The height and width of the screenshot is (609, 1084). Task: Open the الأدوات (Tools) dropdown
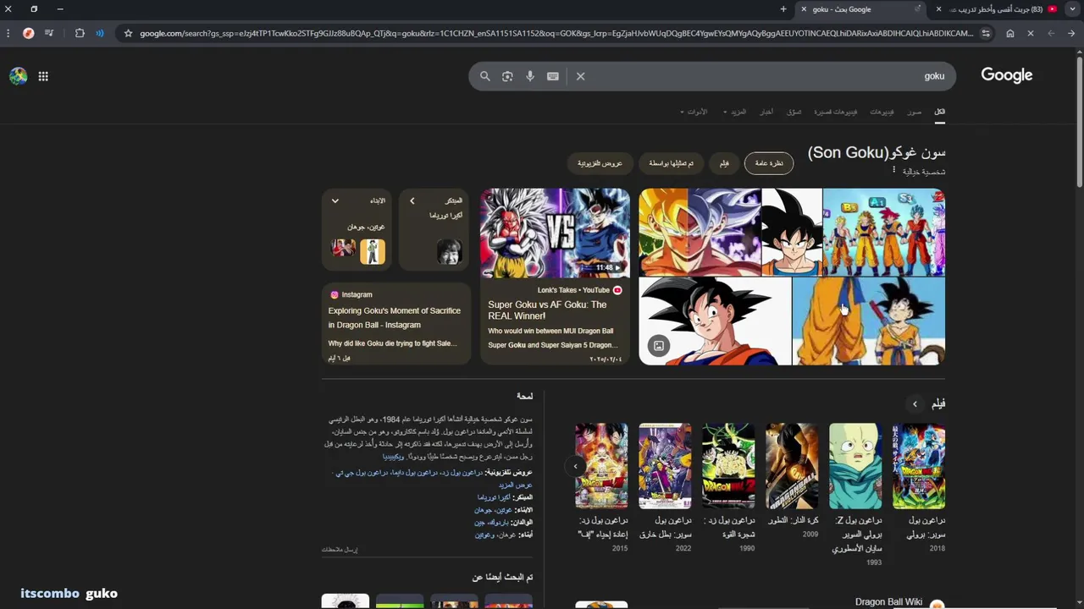(694, 112)
